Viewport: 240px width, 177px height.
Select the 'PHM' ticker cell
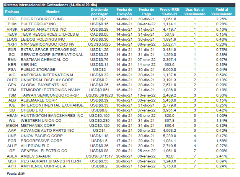coord(12,24)
